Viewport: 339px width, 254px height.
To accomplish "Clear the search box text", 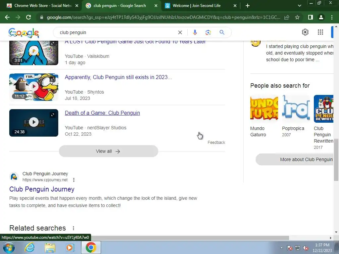I will (180, 32).
